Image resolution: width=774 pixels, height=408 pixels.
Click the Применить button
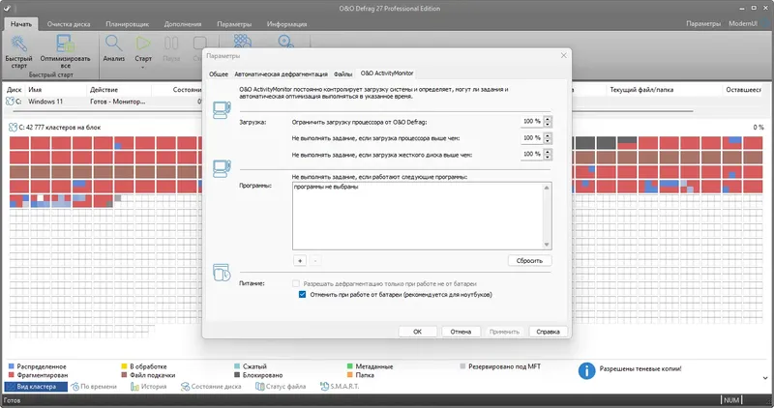coord(504,332)
